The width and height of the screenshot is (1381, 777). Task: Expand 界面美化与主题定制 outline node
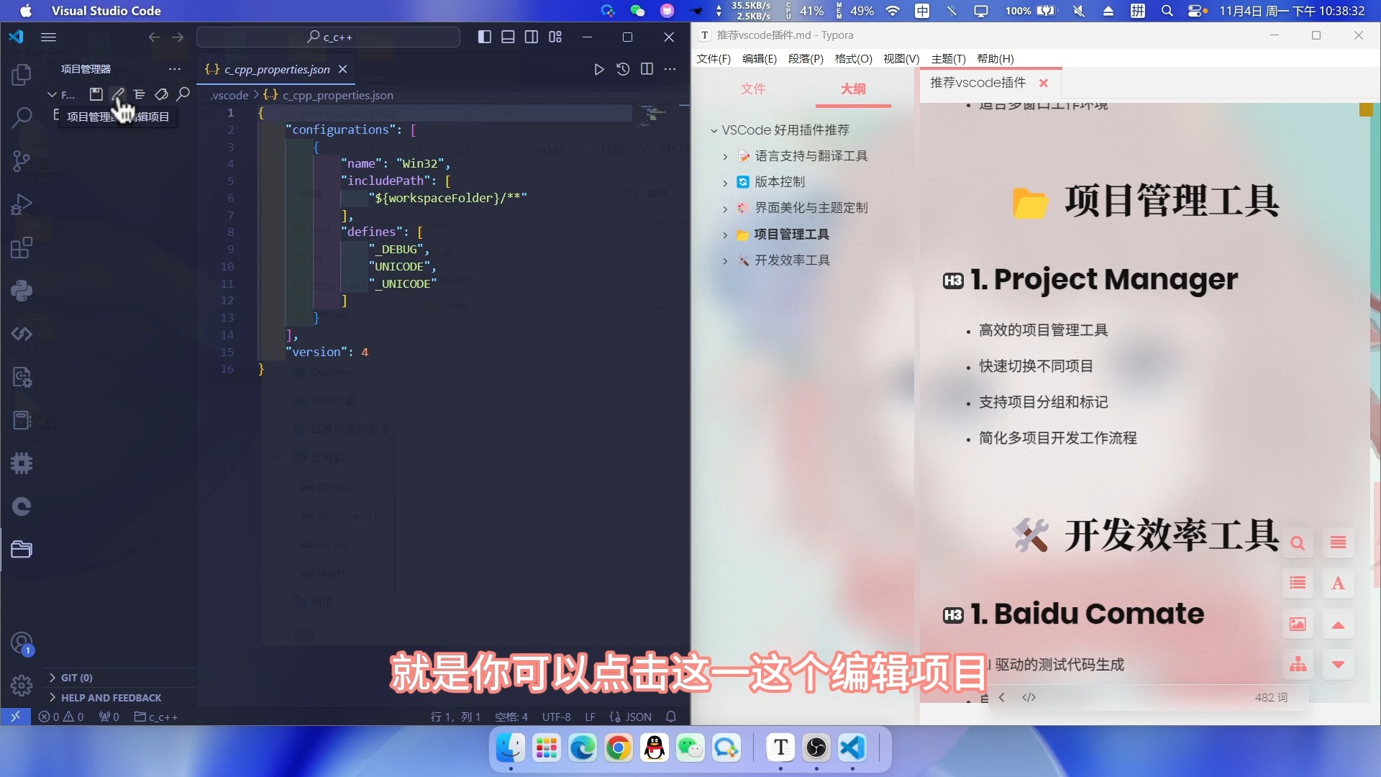(x=725, y=209)
